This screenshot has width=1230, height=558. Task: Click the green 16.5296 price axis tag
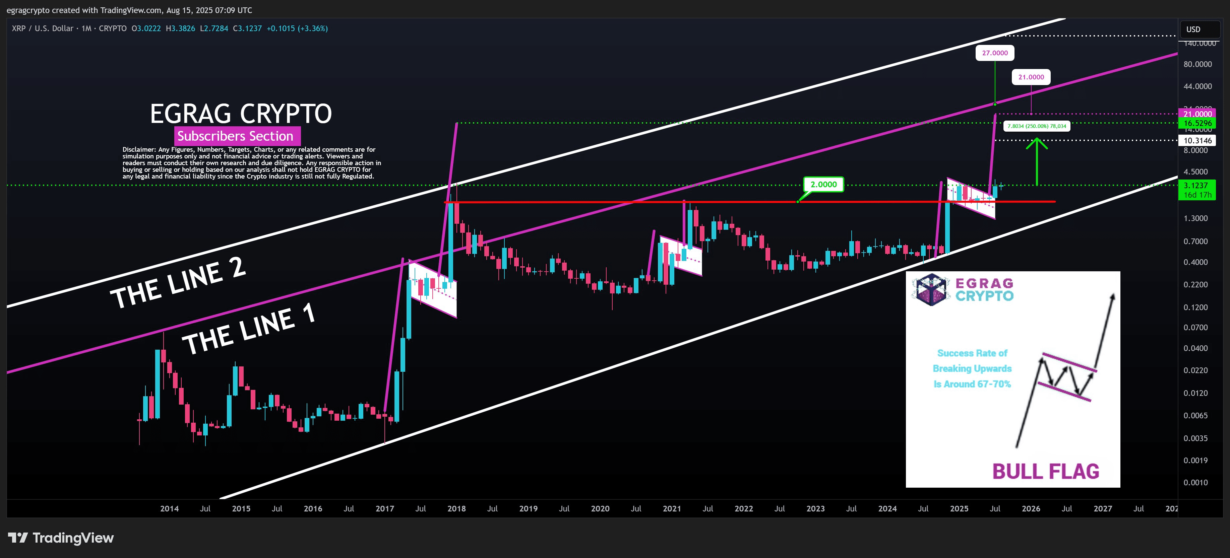pyautogui.click(x=1197, y=123)
